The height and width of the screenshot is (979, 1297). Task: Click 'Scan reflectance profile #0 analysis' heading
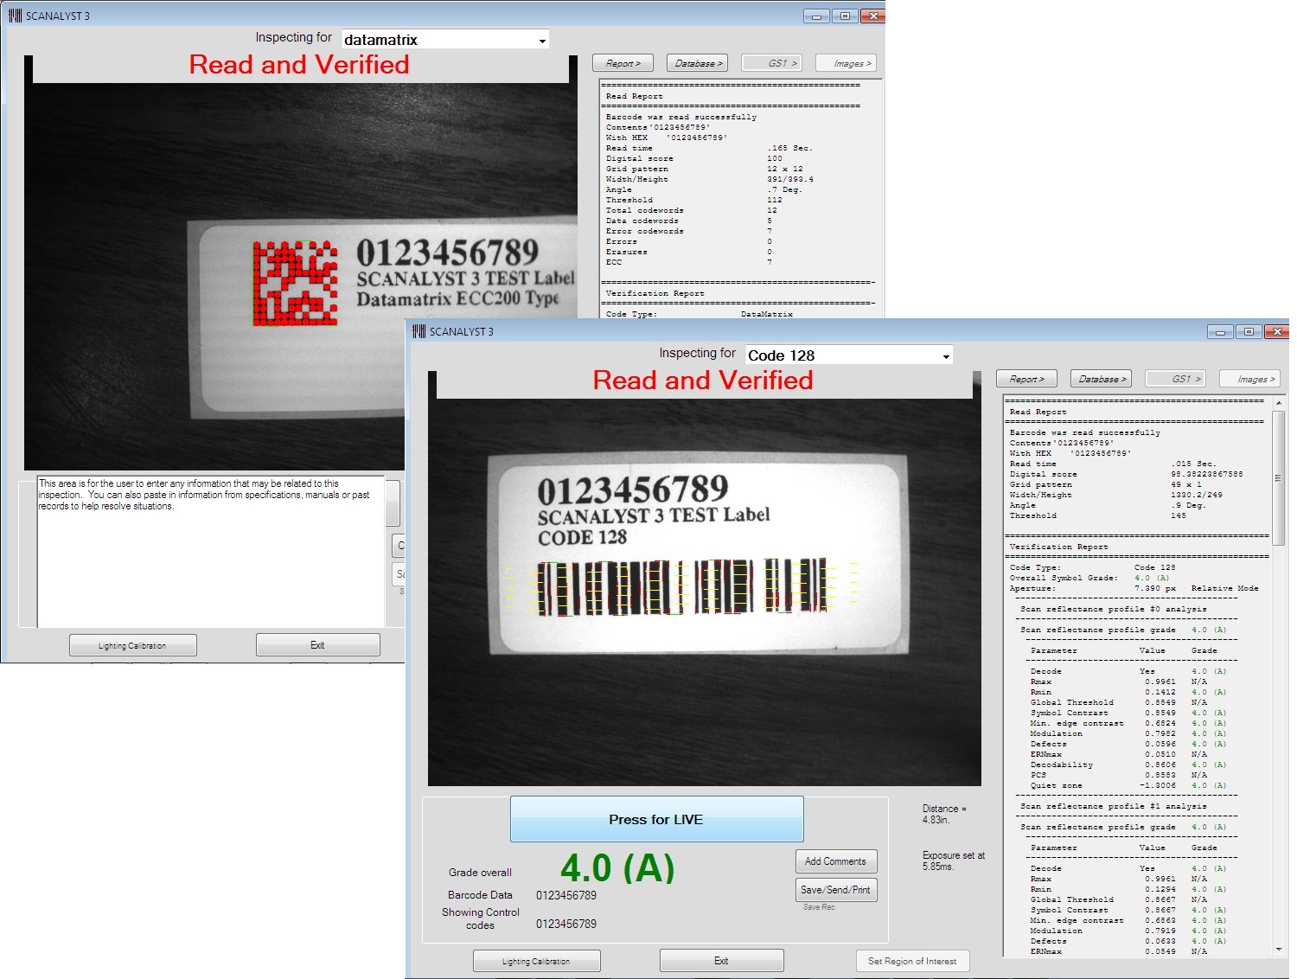coord(1113,609)
